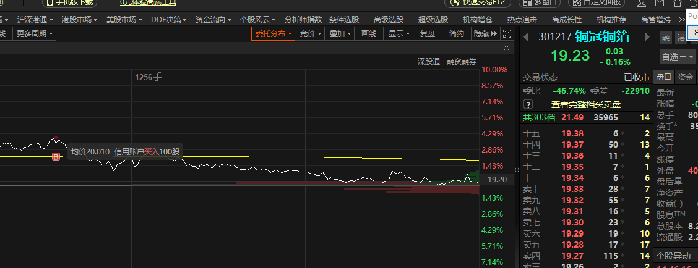Screen dimensions: 698x268
Task: Select 超级选股 menu item
Action: (x=433, y=20)
